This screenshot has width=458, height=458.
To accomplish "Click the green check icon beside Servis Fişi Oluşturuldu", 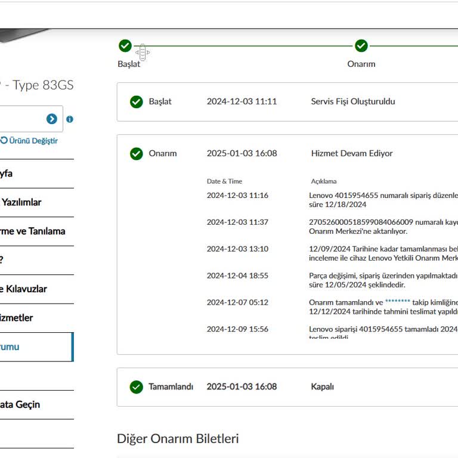I will pos(137,102).
